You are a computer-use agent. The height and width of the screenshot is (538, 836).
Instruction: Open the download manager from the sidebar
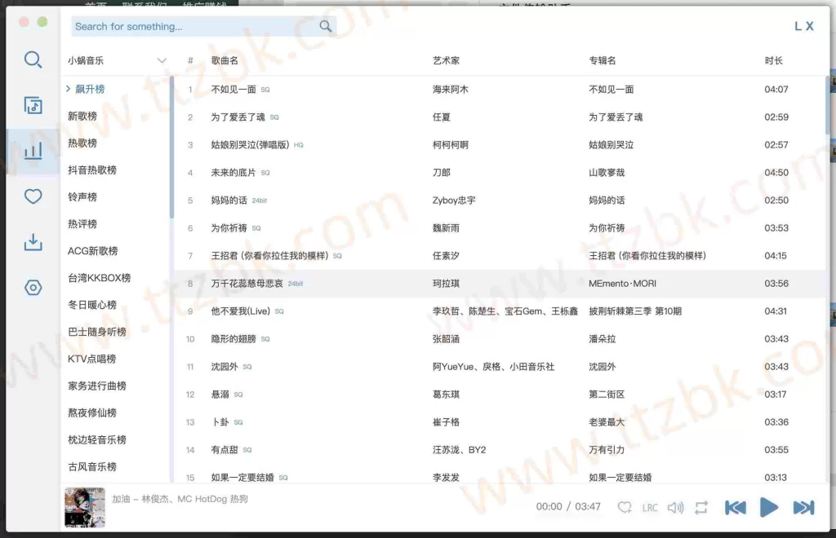(33, 242)
